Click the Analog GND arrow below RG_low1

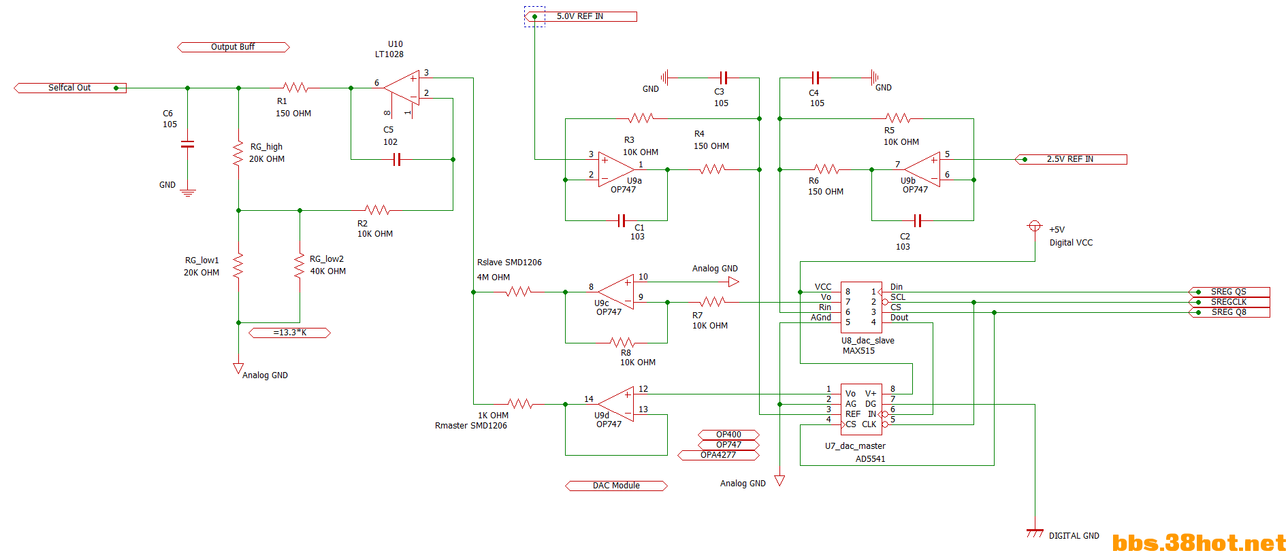238,369
